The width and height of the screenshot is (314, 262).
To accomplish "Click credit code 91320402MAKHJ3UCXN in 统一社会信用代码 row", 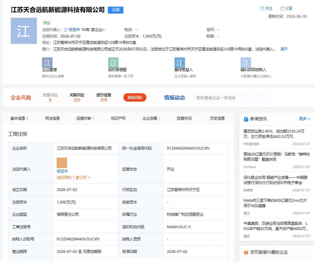I will click(x=188, y=149).
